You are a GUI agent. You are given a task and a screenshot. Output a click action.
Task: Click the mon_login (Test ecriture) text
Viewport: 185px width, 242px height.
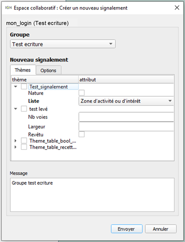[x=37, y=23]
